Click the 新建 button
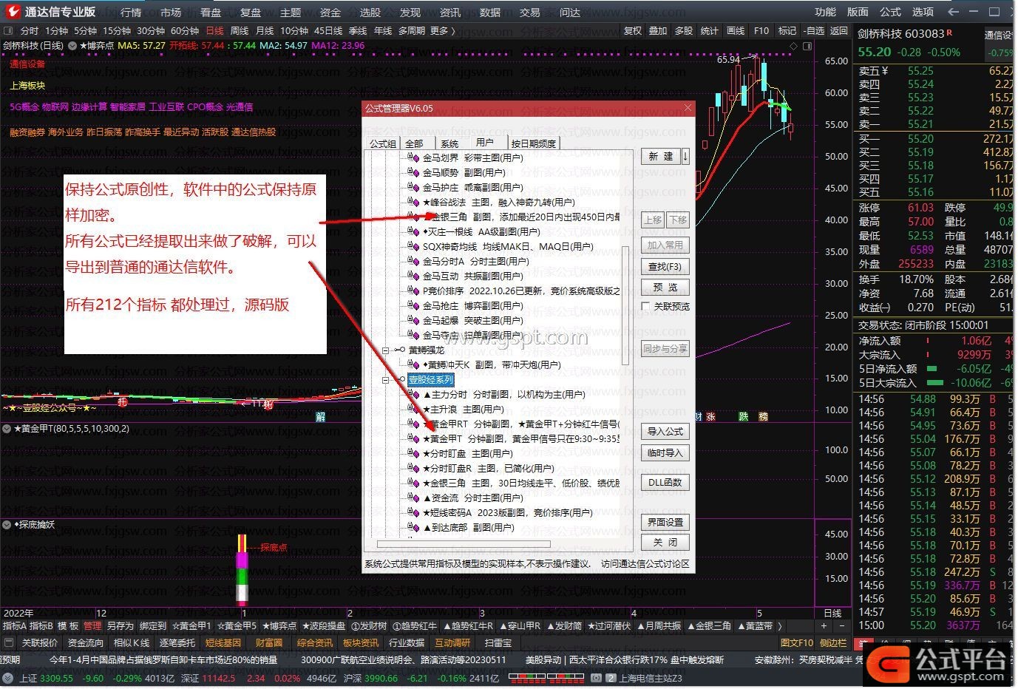The image size is (1018, 689). click(660, 156)
